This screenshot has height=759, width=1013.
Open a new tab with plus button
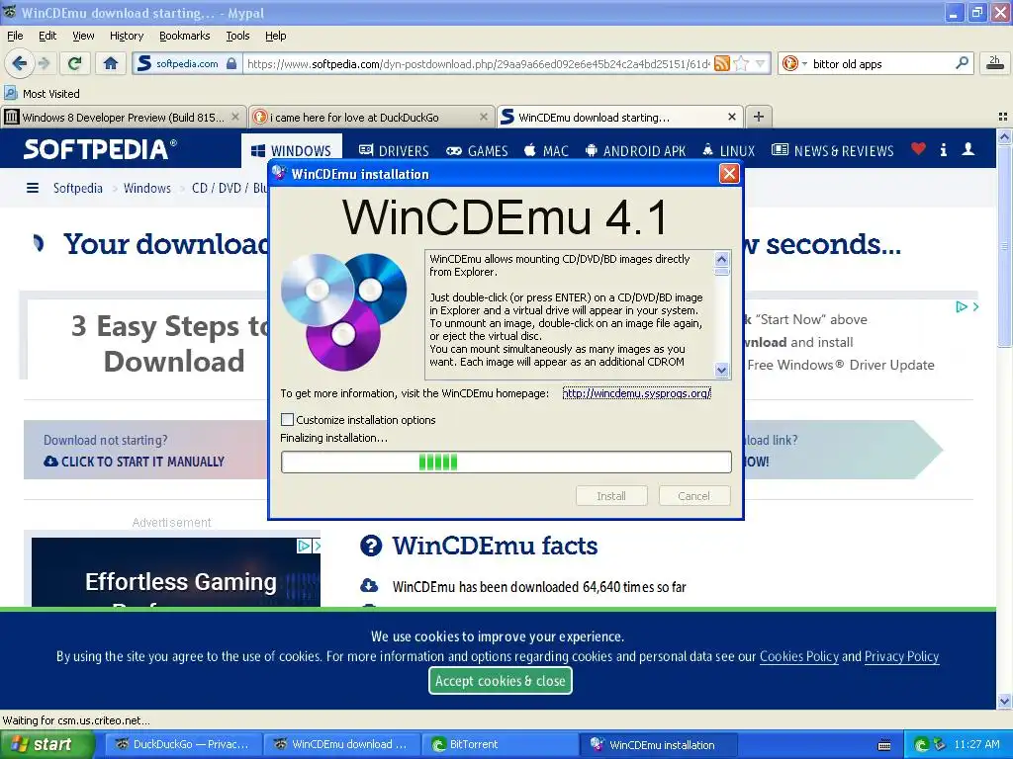759,117
